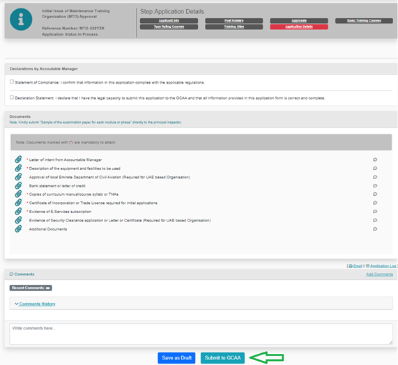Expand the Comments History section
The image size is (398, 365).
(35, 304)
